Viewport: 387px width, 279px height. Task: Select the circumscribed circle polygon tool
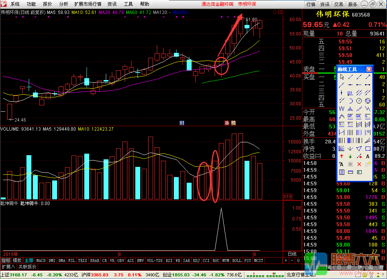[368, 101]
